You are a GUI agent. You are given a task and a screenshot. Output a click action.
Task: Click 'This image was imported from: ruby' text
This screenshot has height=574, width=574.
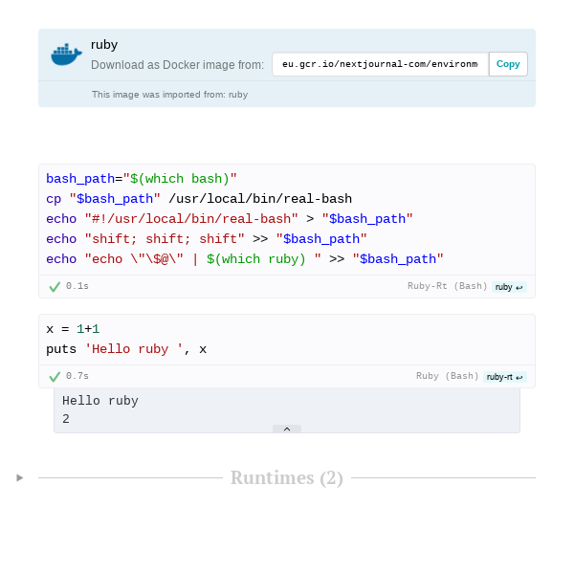click(x=170, y=95)
